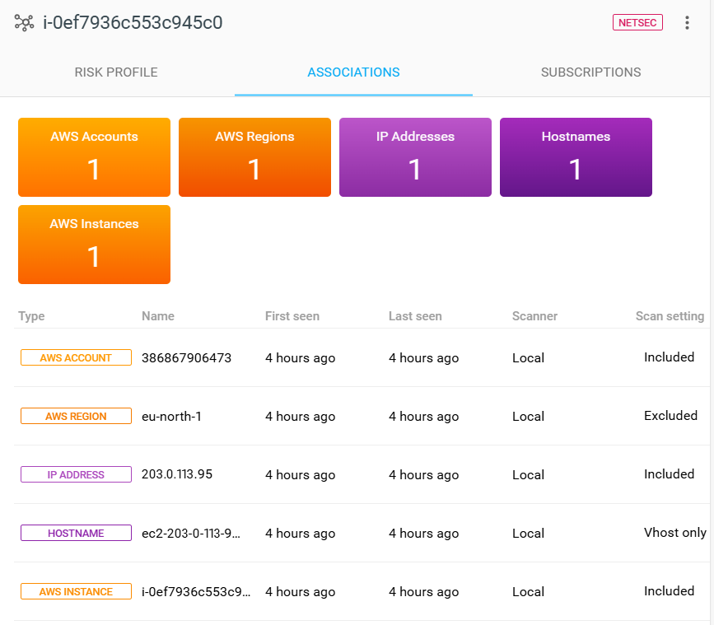The width and height of the screenshot is (714, 625).
Task: Click the eu-north-1 region name
Action: [171, 417]
